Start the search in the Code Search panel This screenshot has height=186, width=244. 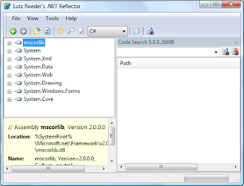pyautogui.click(x=226, y=52)
